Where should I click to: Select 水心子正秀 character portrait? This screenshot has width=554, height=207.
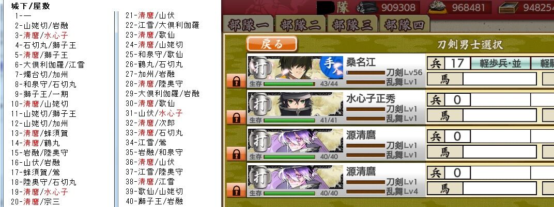pos(295,105)
